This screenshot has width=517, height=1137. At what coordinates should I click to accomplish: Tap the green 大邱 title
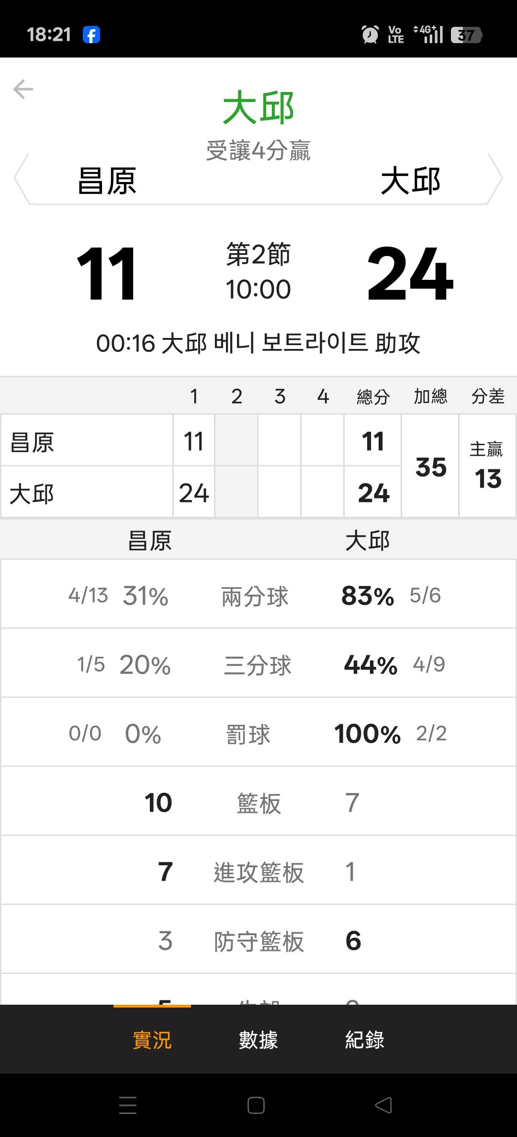click(x=258, y=108)
